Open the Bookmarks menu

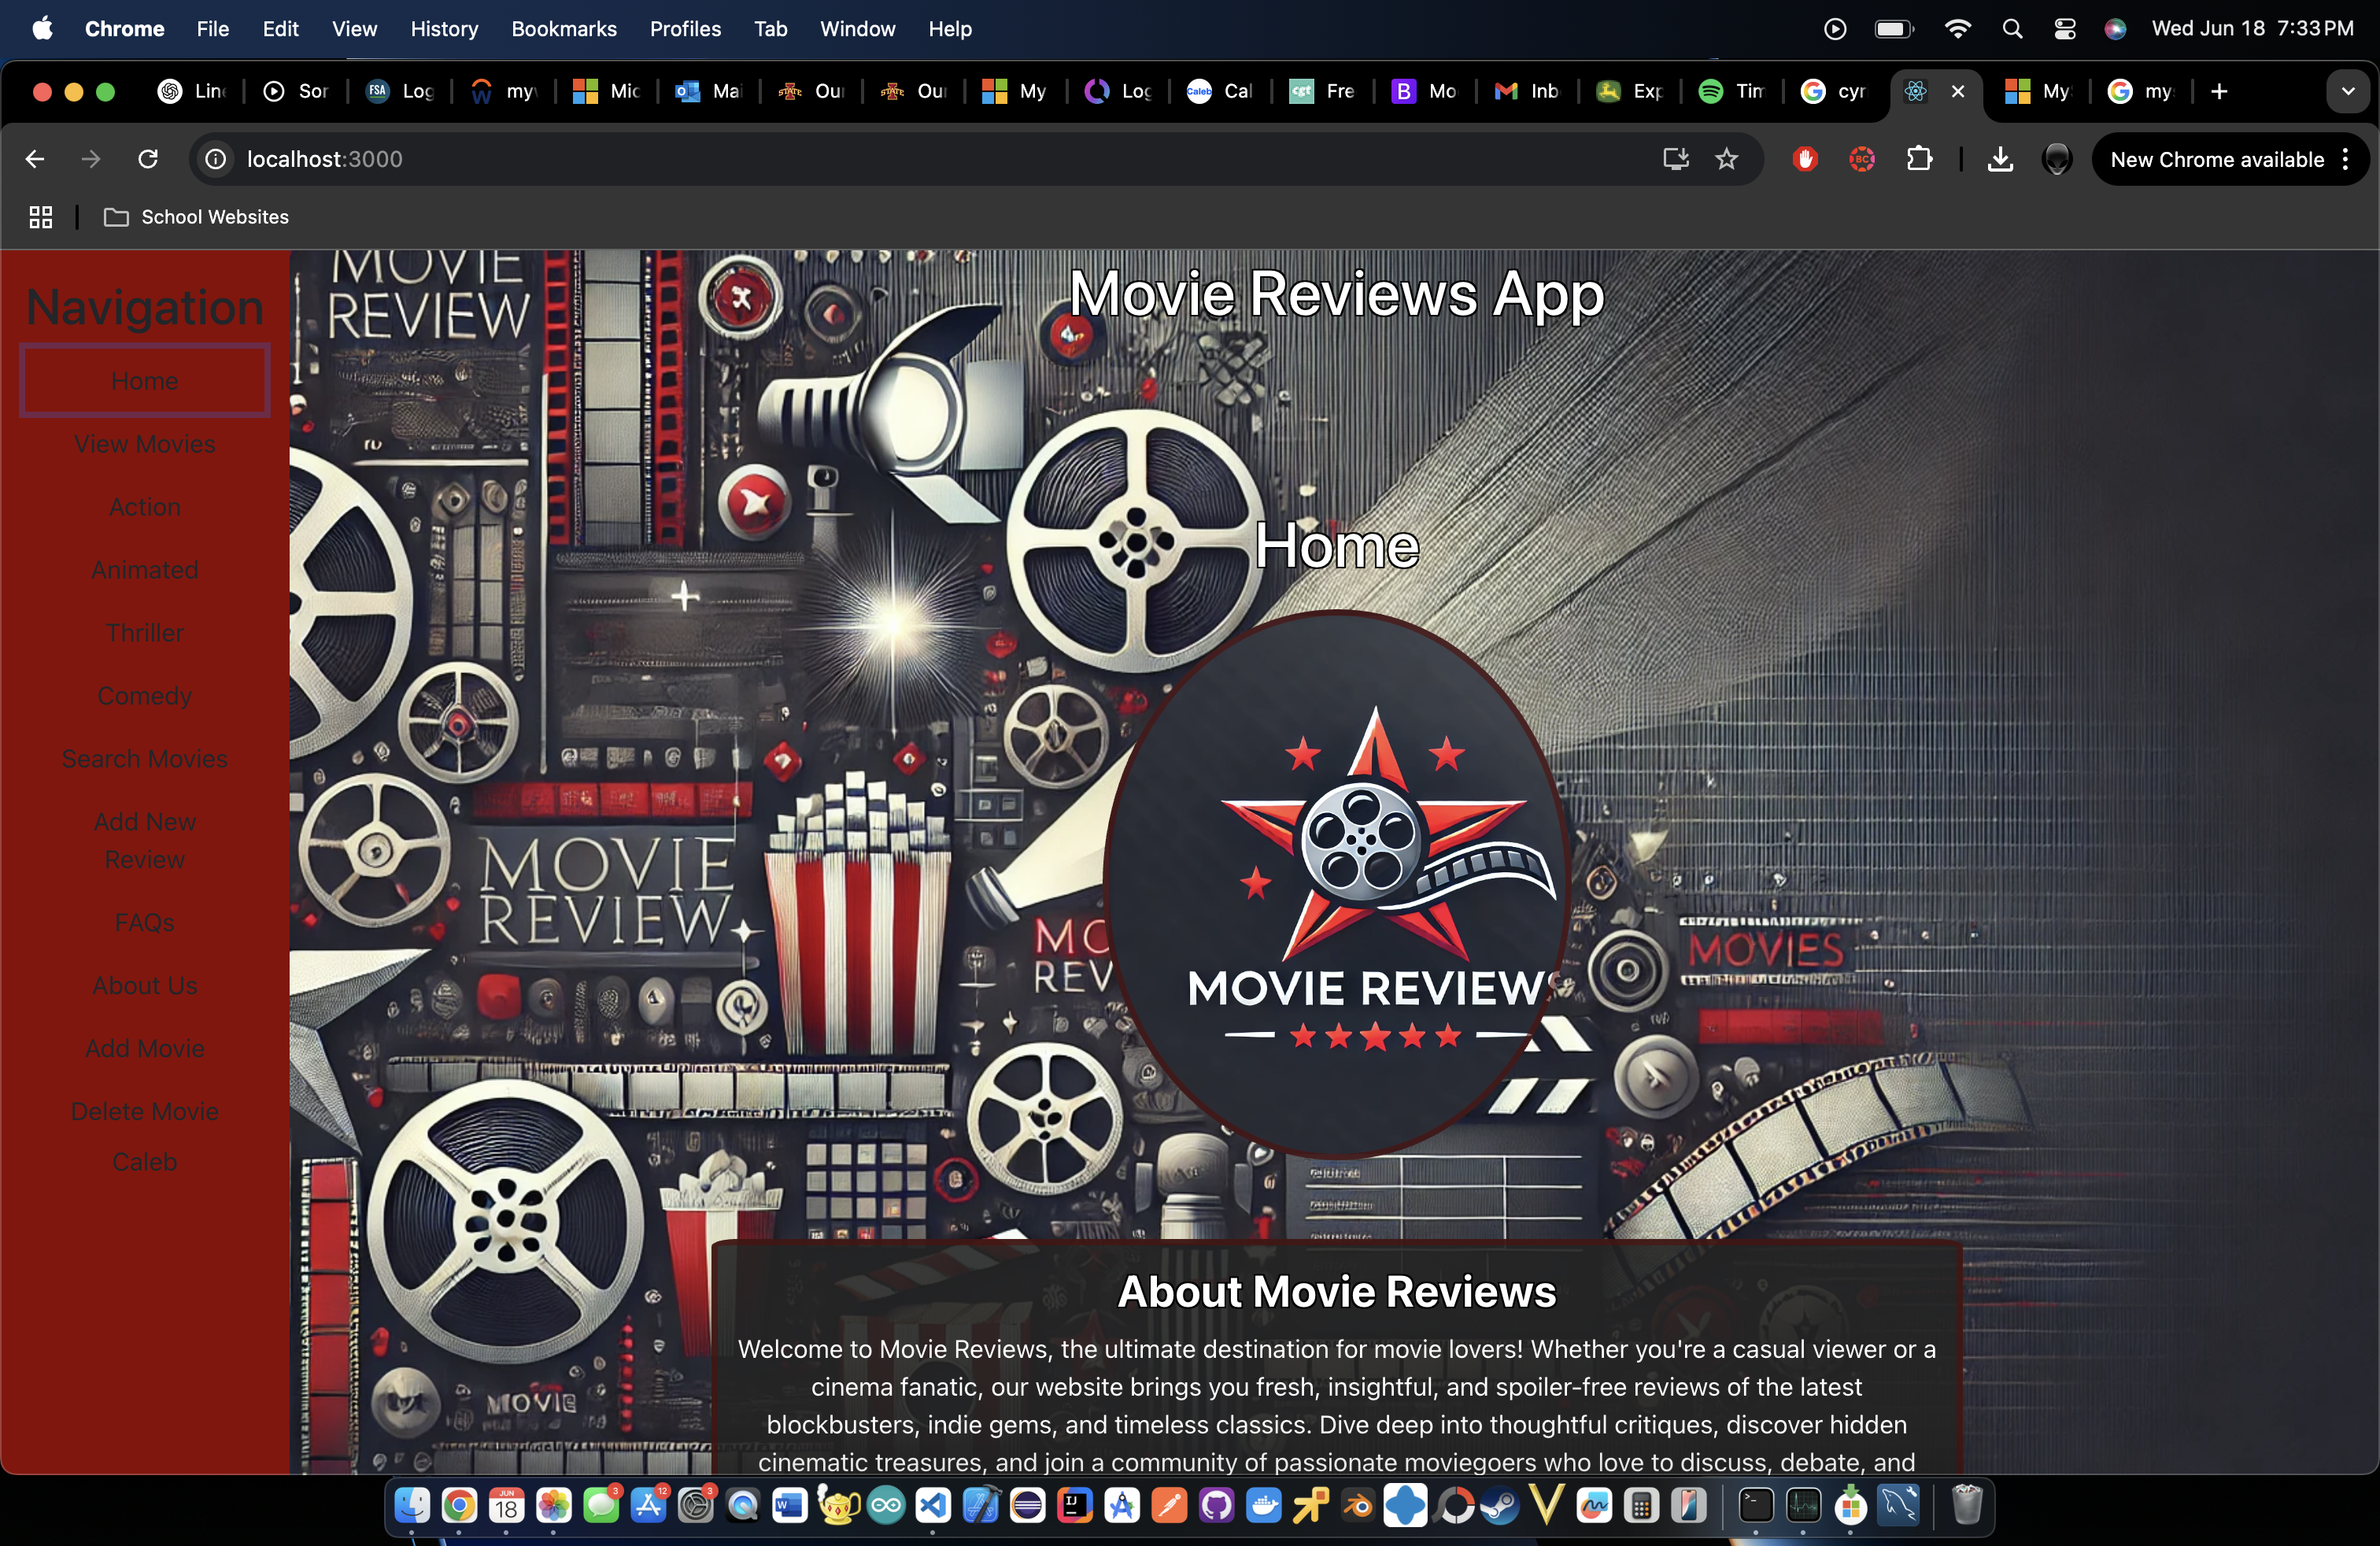coord(564,29)
